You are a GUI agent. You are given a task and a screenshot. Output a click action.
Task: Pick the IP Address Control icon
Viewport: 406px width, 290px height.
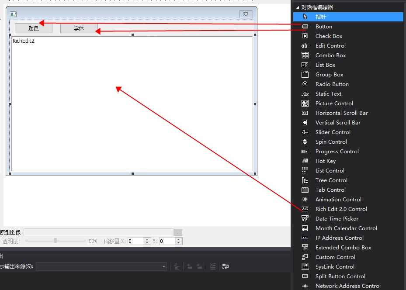pyautogui.click(x=305, y=238)
